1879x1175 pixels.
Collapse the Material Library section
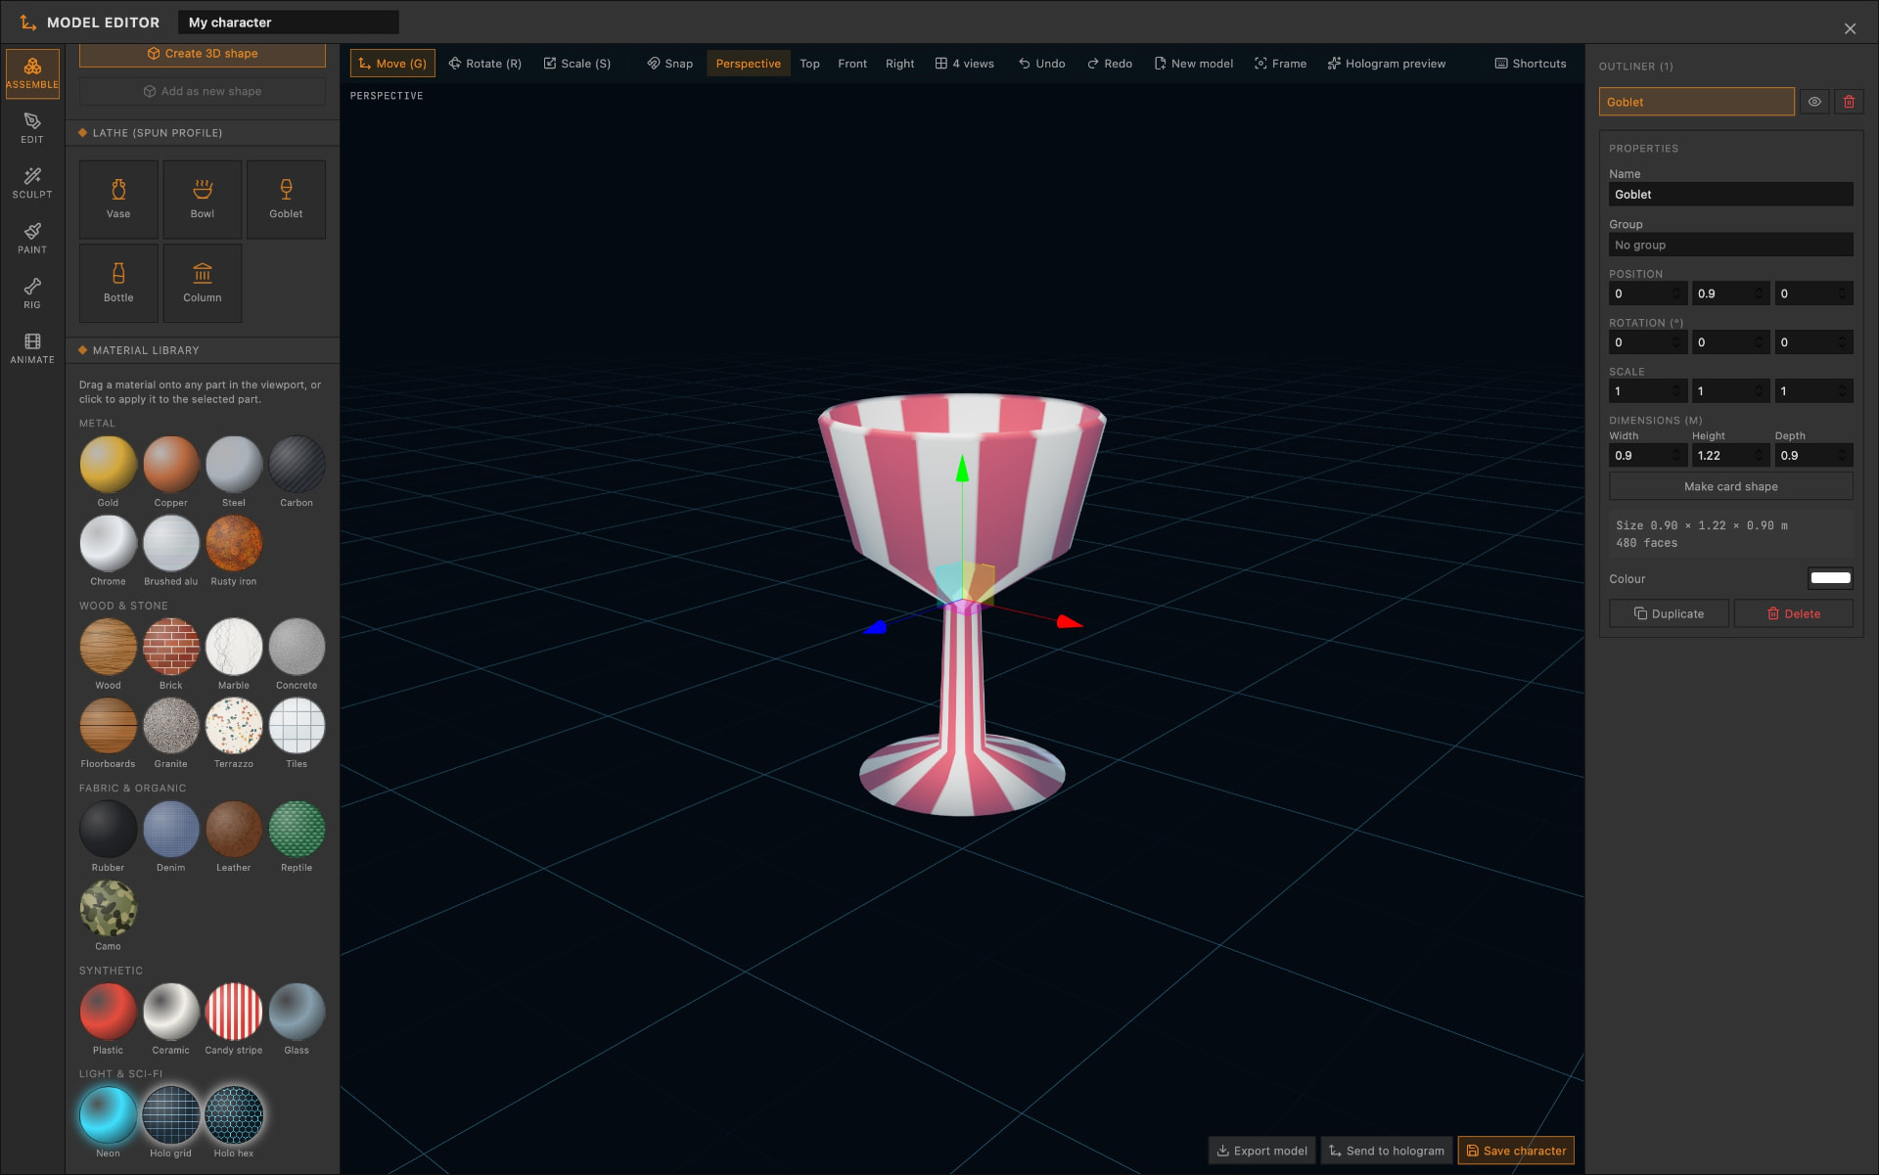pyautogui.click(x=203, y=350)
